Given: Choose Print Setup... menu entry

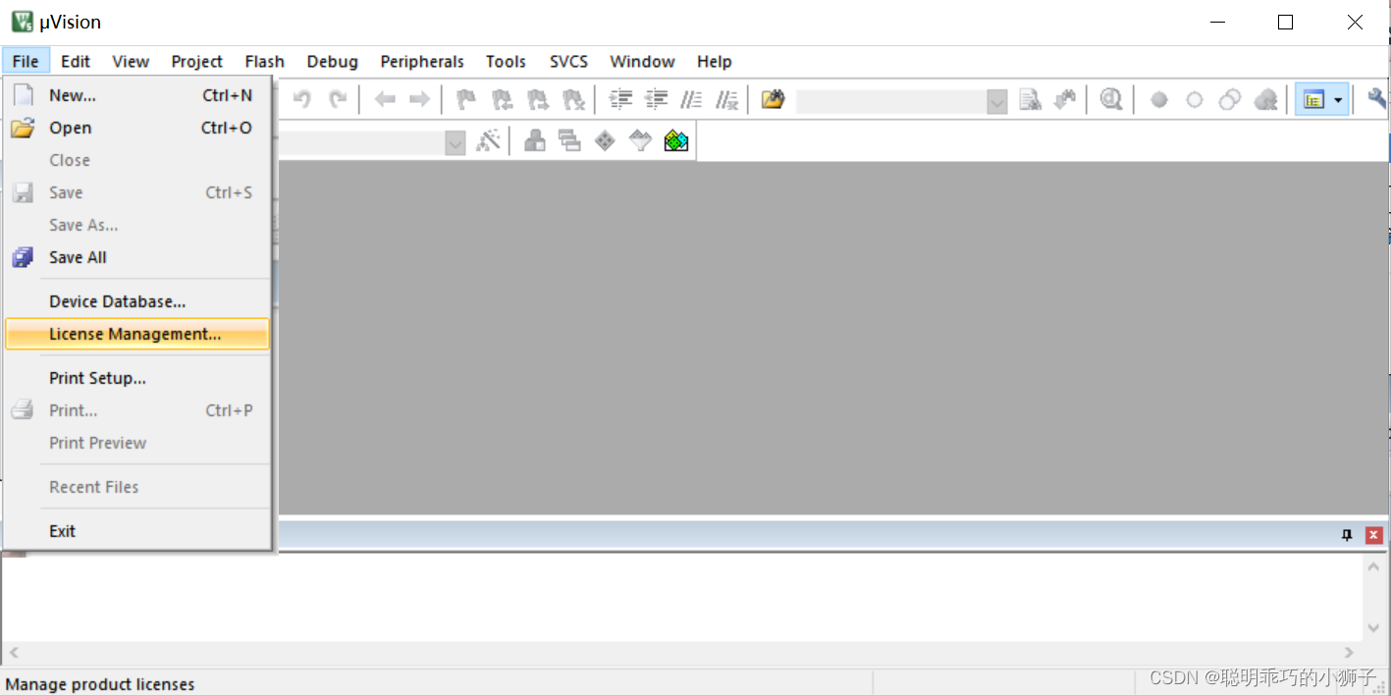Looking at the screenshot, I should 136,378.
